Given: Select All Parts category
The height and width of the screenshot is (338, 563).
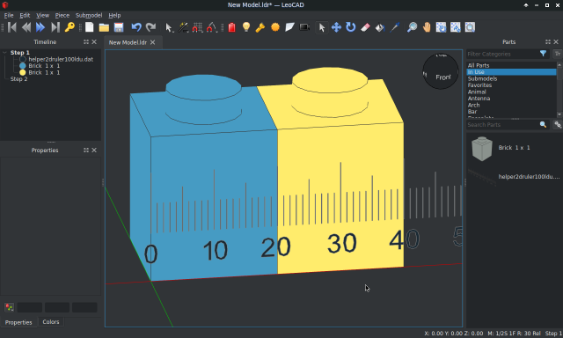Looking at the screenshot, I should click(x=479, y=65).
